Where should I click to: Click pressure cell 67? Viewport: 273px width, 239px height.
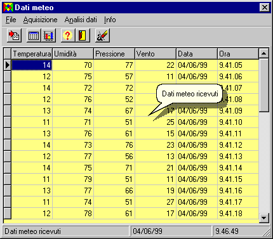[x=114, y=111]
